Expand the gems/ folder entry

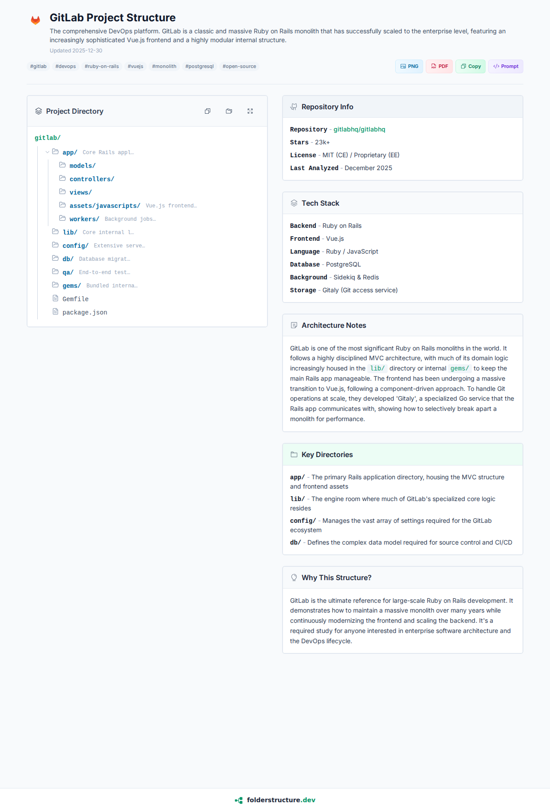(71, 286)
